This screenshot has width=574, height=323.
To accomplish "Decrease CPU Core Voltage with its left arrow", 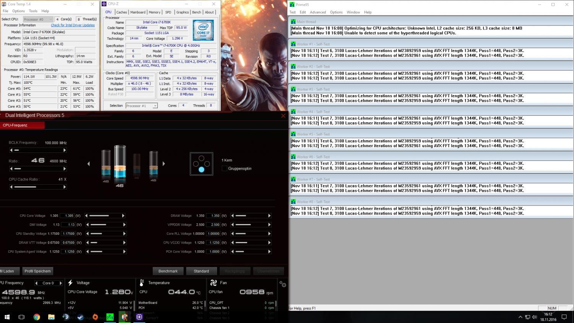I will 86,216.
